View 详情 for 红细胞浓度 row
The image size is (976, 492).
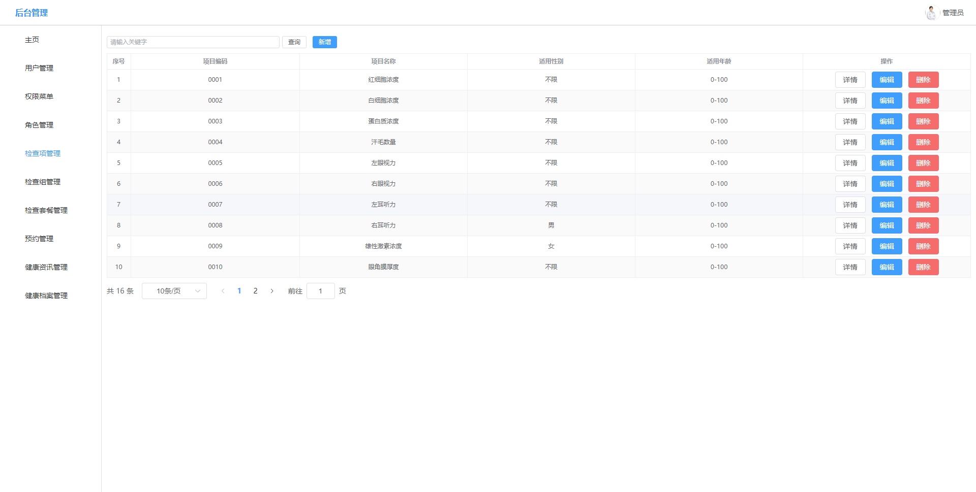tap(850, 80)
